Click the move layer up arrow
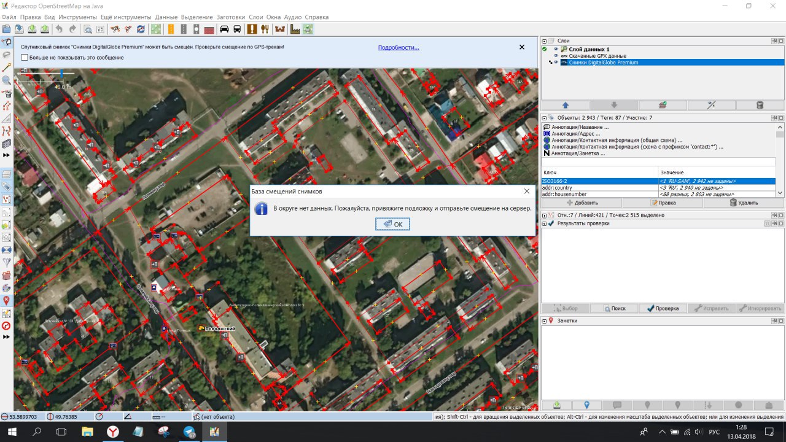The height and width of the screenshot is (442, 786). pos(565,105)
